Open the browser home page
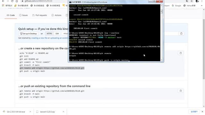 [x=17, y=1]
